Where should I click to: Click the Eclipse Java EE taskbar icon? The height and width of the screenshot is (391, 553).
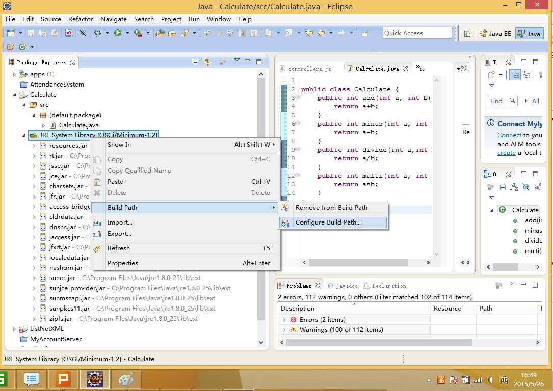[94, 379]
